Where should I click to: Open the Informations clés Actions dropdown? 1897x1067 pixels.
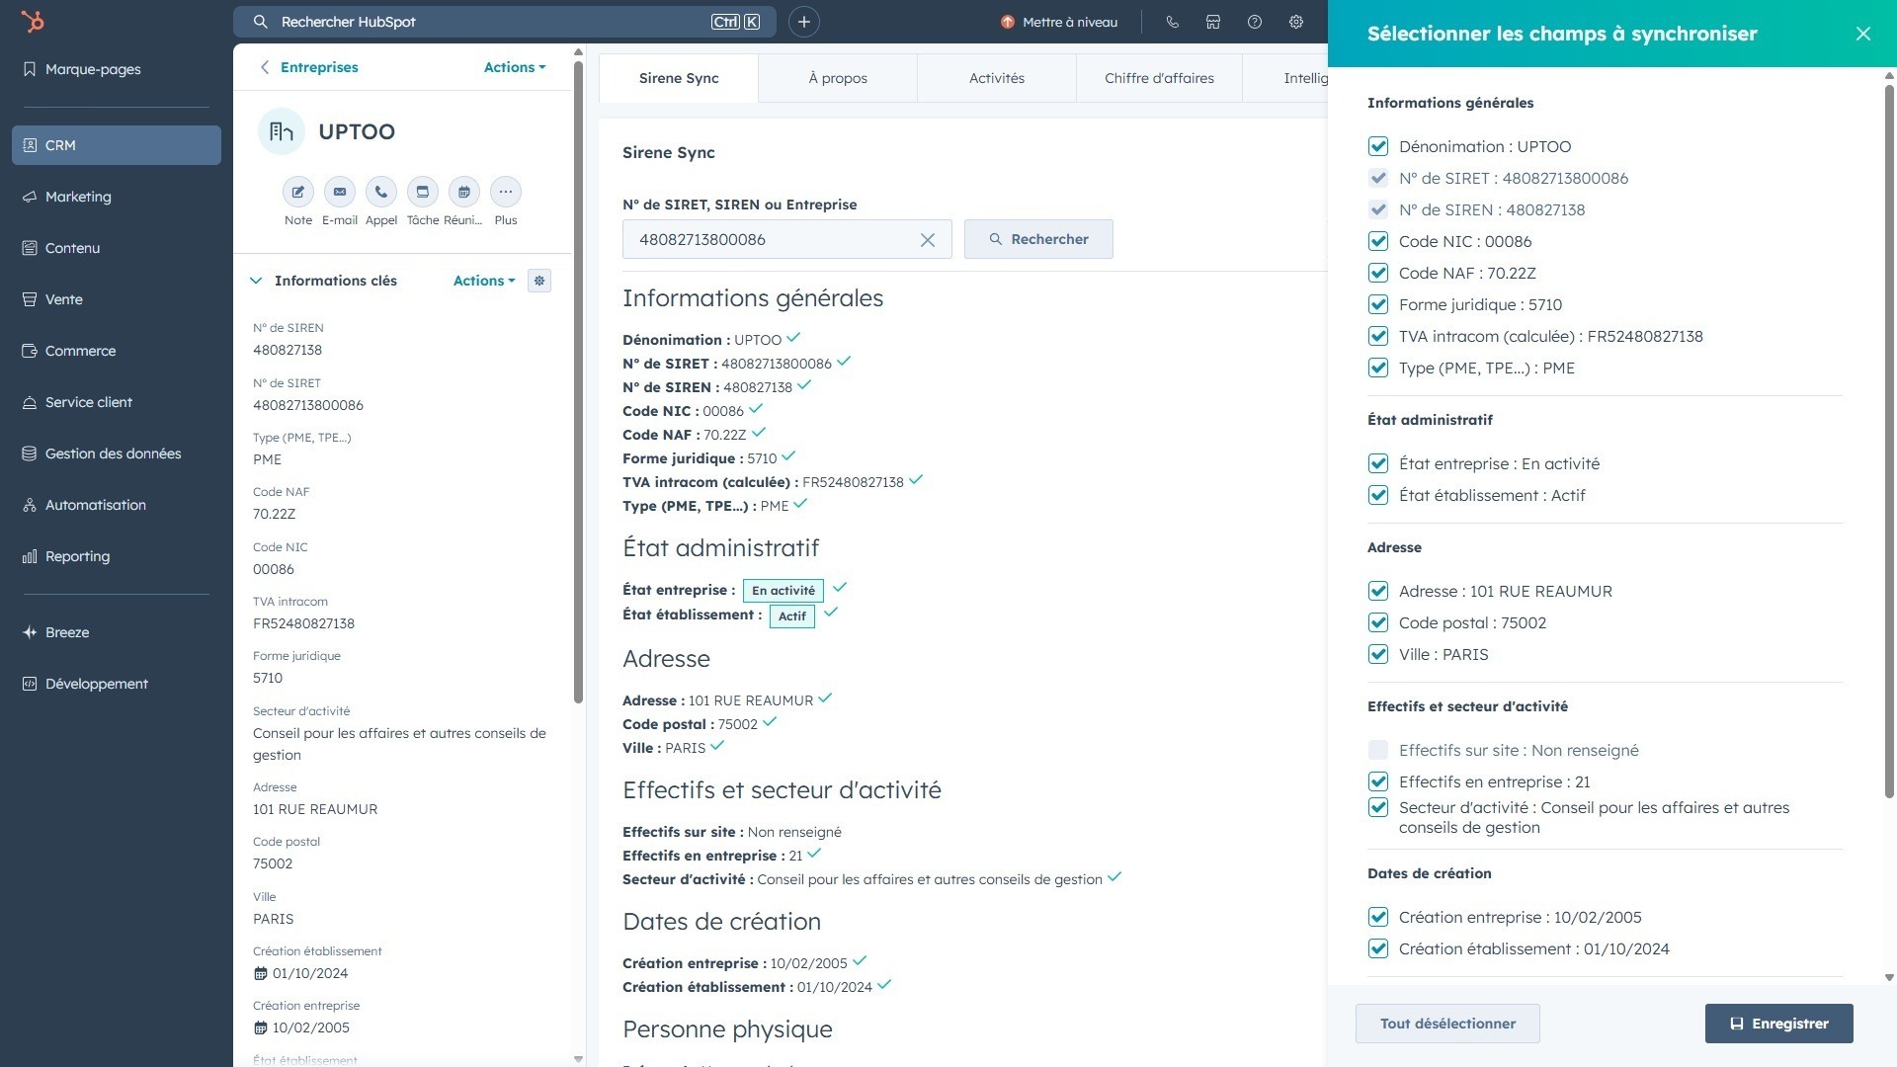point(483,281)
